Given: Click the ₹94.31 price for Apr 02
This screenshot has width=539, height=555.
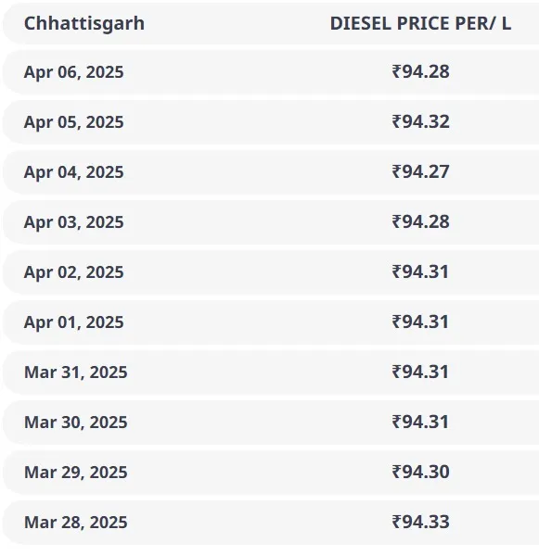Looking at the screenshot, I should [x=420, y=271].
